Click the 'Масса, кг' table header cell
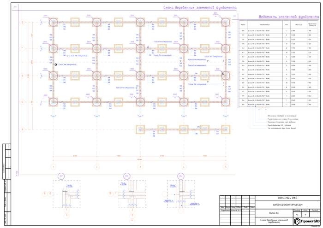323x228 pixels. (x=299, y=24)
